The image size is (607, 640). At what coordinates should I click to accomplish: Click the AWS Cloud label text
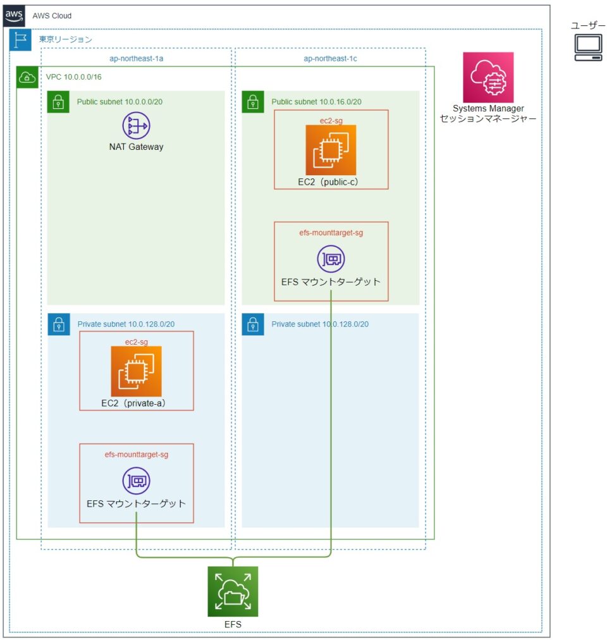tap(52, 16)
